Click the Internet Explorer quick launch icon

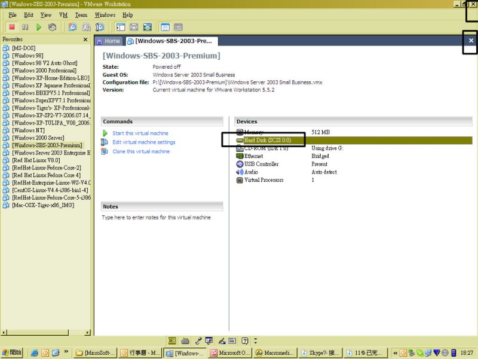coord(35,353)
